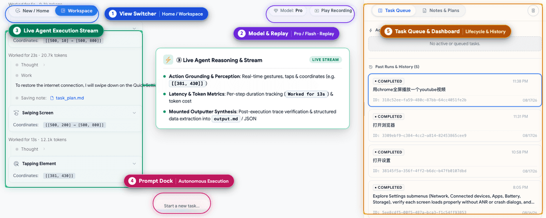Screen dimensions: 546x218
Task: Open the task_plan.md link
Action: 70,98
